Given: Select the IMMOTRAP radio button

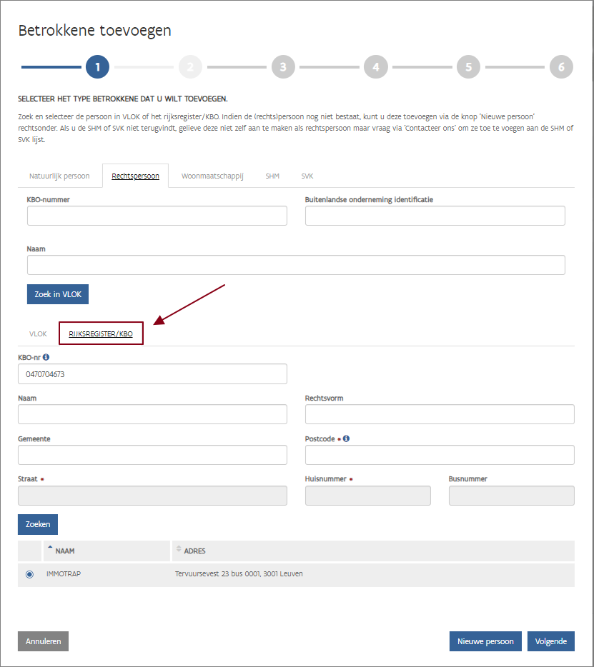Looking at the screenshot, I should pyautogui.click(x=29, y=574).
